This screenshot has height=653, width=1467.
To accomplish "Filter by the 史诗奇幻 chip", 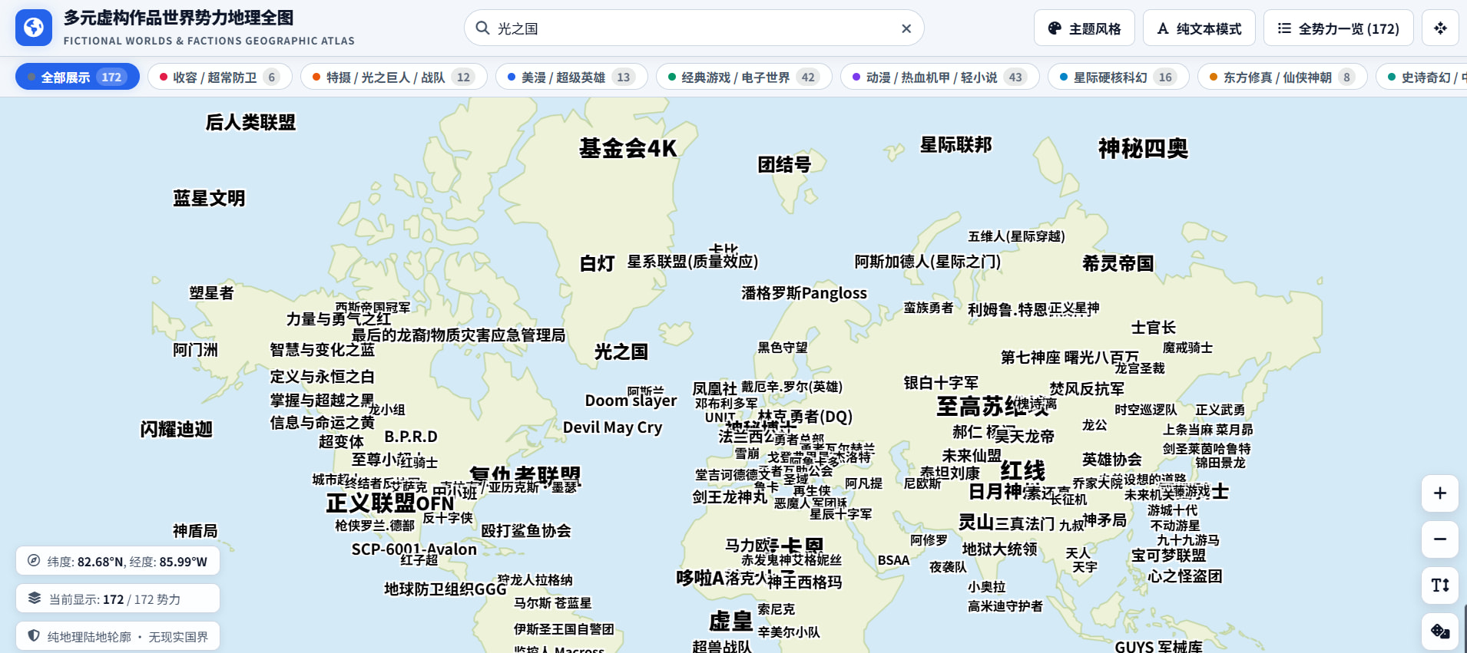I will (x=1422, y=77).
